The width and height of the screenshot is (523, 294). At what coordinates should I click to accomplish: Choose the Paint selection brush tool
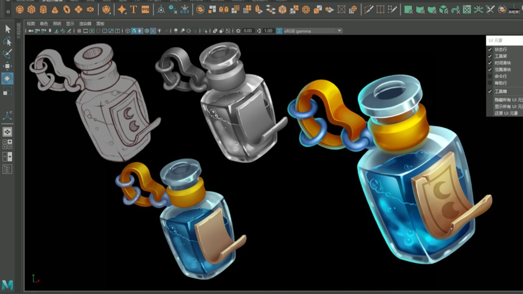click(x=7, y=54)
